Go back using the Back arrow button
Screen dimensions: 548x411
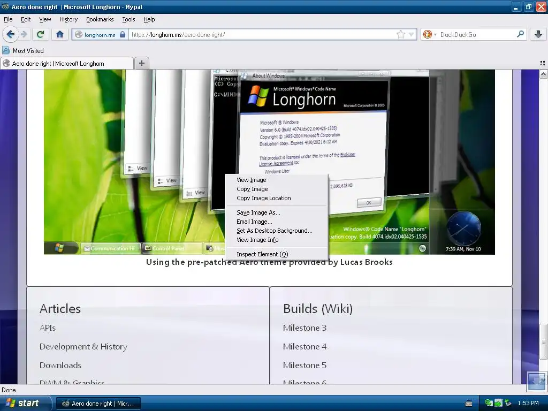tap(10, 34)
